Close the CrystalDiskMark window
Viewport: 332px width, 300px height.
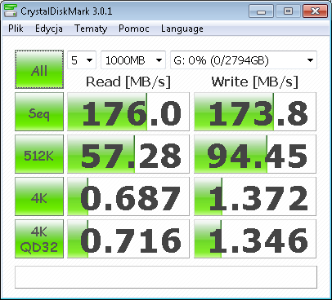315,11
